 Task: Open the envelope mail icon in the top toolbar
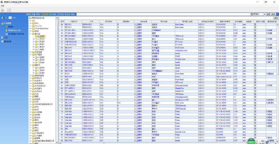(9, 10)
